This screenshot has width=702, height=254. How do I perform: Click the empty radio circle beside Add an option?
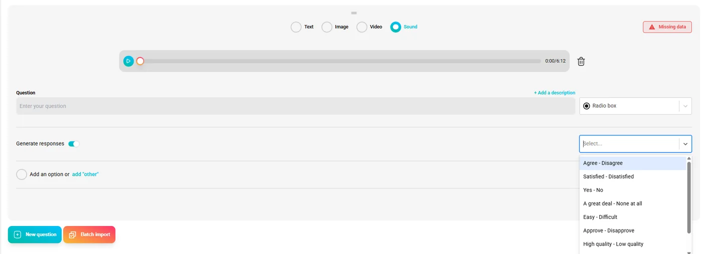click(x=22, y=174)
